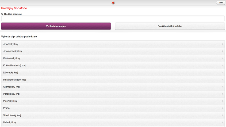Expand Ústecký kraj via its chevron
Viewport: 226px width, 127px height.
point(222,122)
